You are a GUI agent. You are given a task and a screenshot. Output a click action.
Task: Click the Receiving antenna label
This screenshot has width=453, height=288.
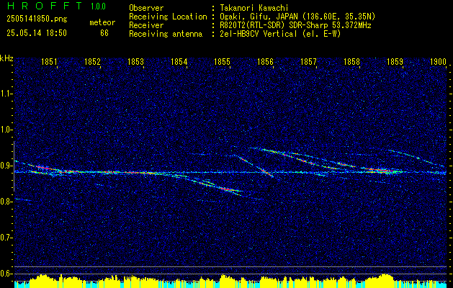(166, 34)
